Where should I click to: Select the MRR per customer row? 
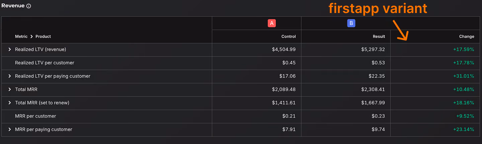241,116
